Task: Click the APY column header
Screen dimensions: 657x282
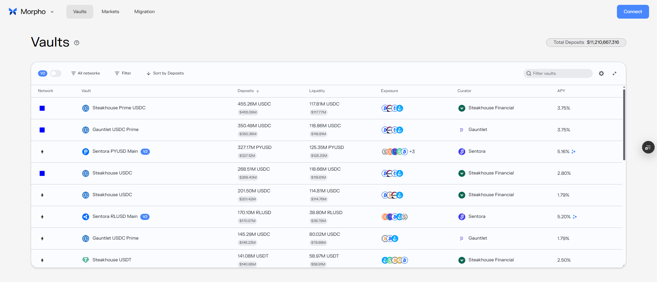Action: 561,91
